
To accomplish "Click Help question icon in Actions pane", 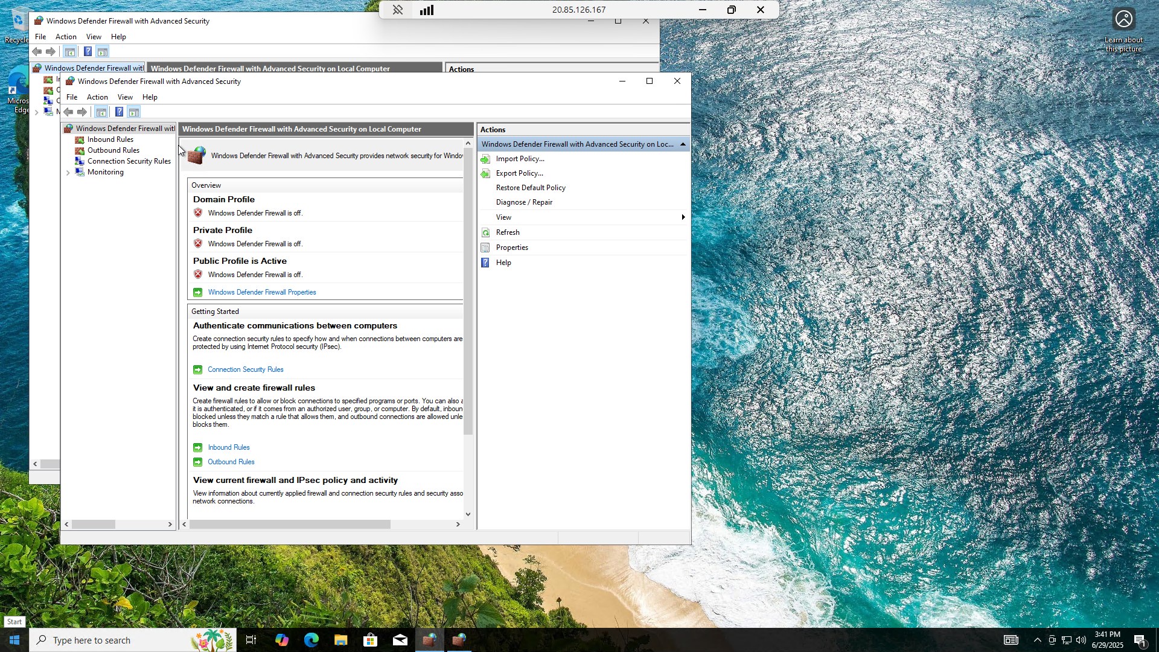I will (486, 263).
